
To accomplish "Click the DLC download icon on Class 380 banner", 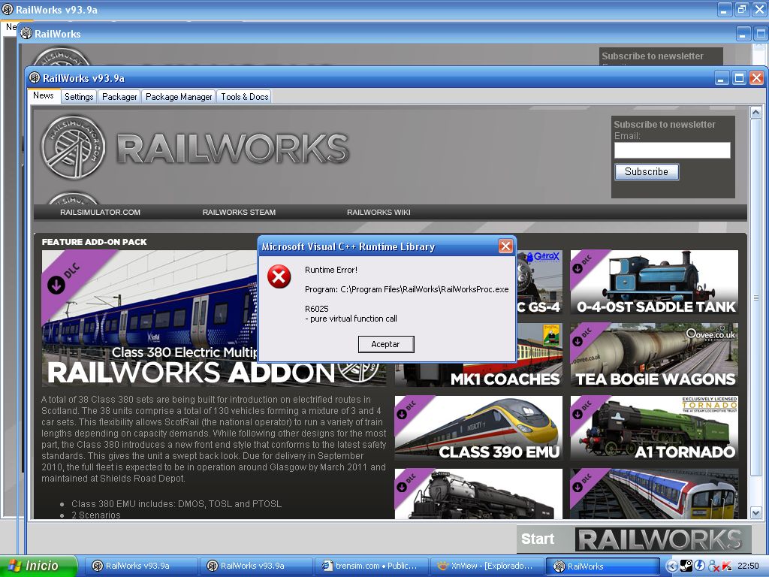I will [56, 285].
